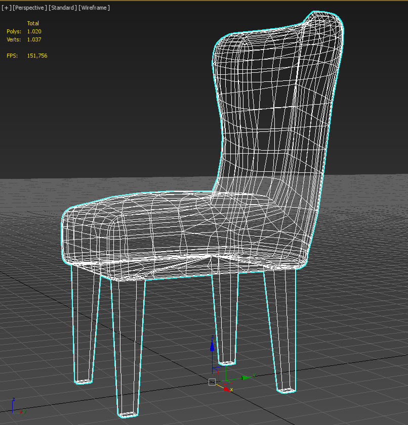This screenshot has width=408, height=425.
Task: Click the Total statistics header label
Action: click(33, 23)
